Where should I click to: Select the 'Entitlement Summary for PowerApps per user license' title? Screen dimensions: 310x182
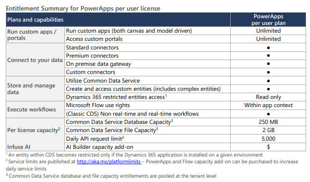coord(83,9)
